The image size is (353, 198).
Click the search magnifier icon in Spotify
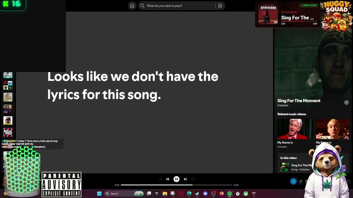tap(142, 6)
